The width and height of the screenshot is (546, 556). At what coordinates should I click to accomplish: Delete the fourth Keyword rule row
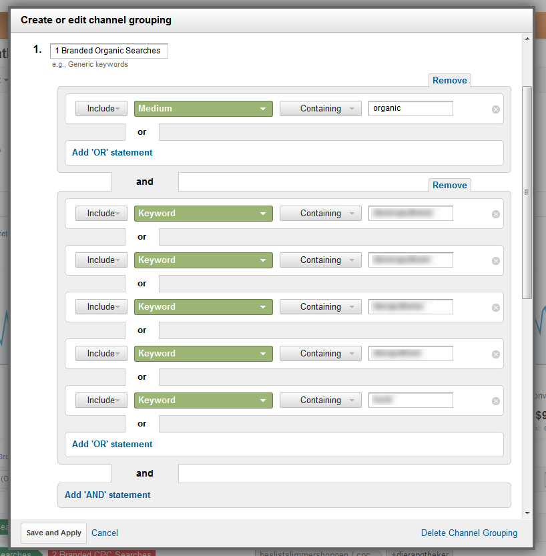pos(496,354)
